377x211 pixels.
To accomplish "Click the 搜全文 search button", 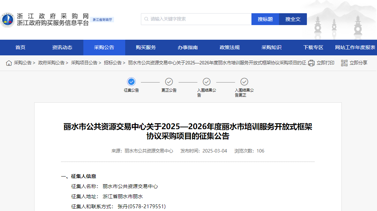I will point(293,19).
